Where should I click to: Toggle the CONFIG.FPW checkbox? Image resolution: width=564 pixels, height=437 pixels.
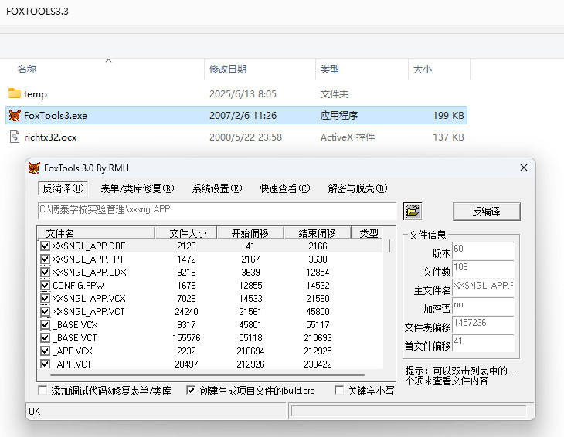(x=45, y=286)
